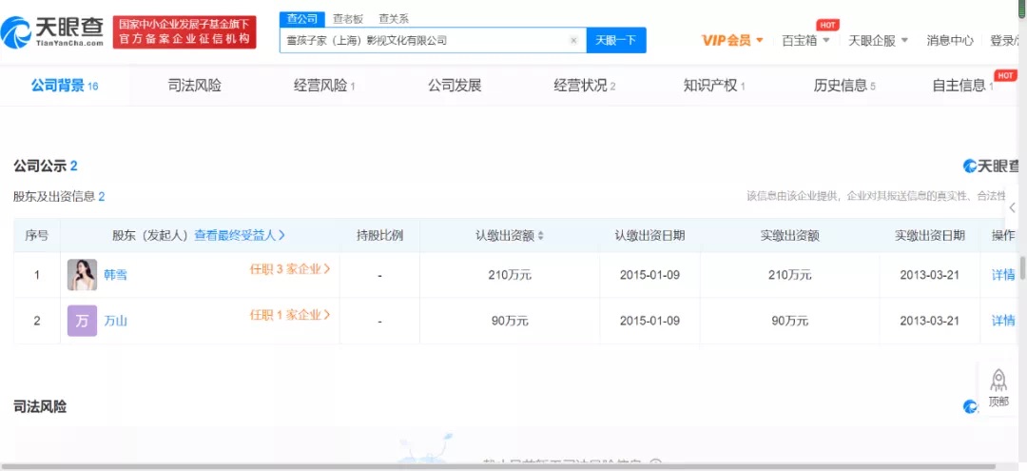Select the 查公司 search tab
The width and height of the screenshot is (1027, 471).
pos(302,18)
